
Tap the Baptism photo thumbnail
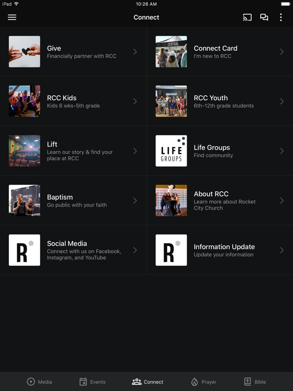coord(24,201)
